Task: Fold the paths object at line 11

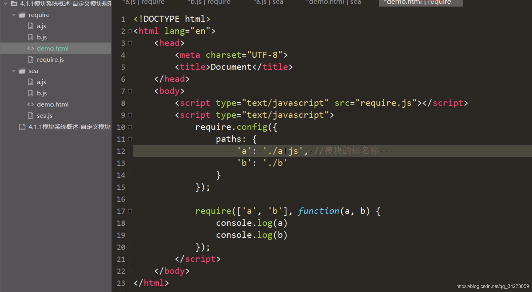Action: (130, 139)
